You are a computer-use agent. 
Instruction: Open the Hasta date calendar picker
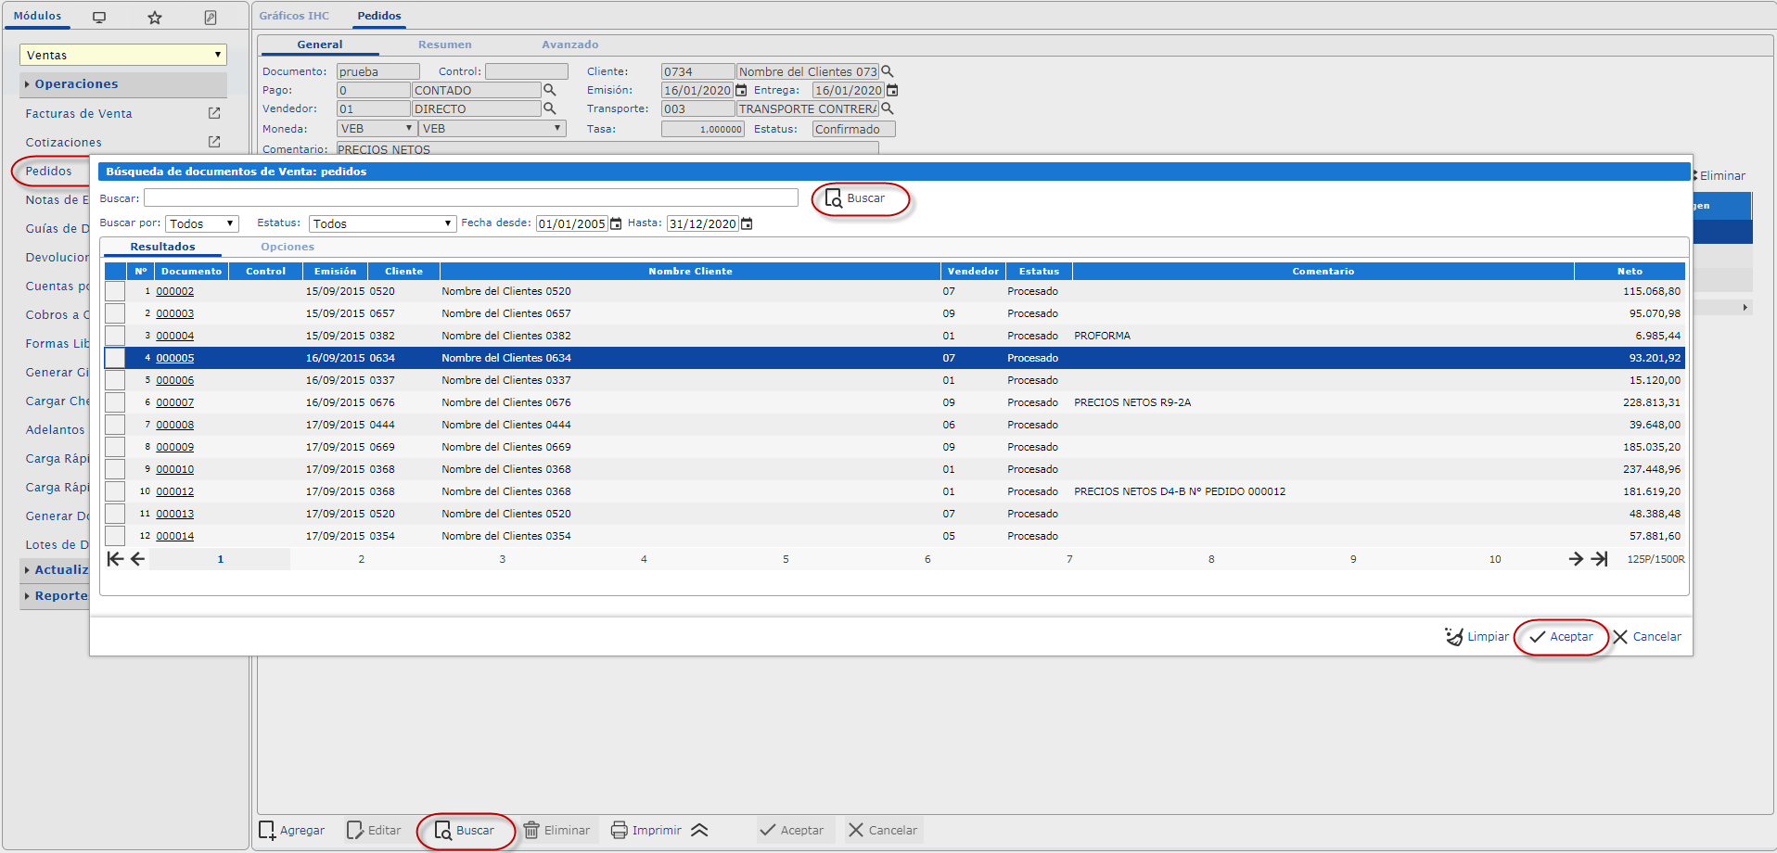747,223
